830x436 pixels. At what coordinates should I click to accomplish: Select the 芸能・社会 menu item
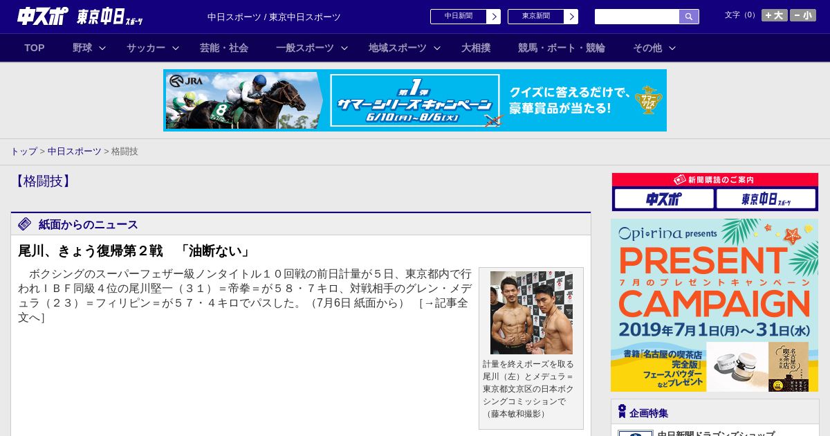click(x=224, y=48)
